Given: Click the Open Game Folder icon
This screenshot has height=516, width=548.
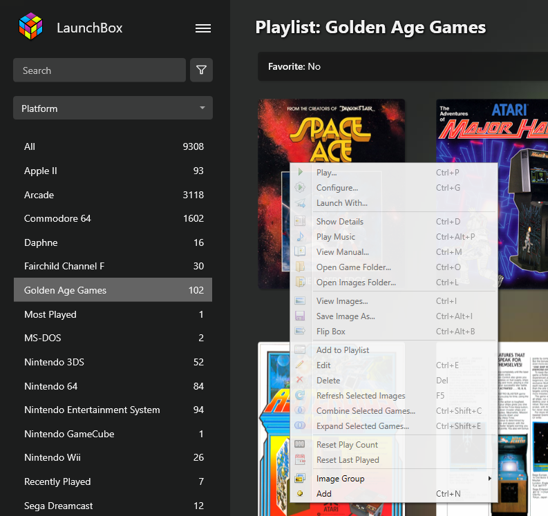Looking at the screenshot, I should coord(300,267).
